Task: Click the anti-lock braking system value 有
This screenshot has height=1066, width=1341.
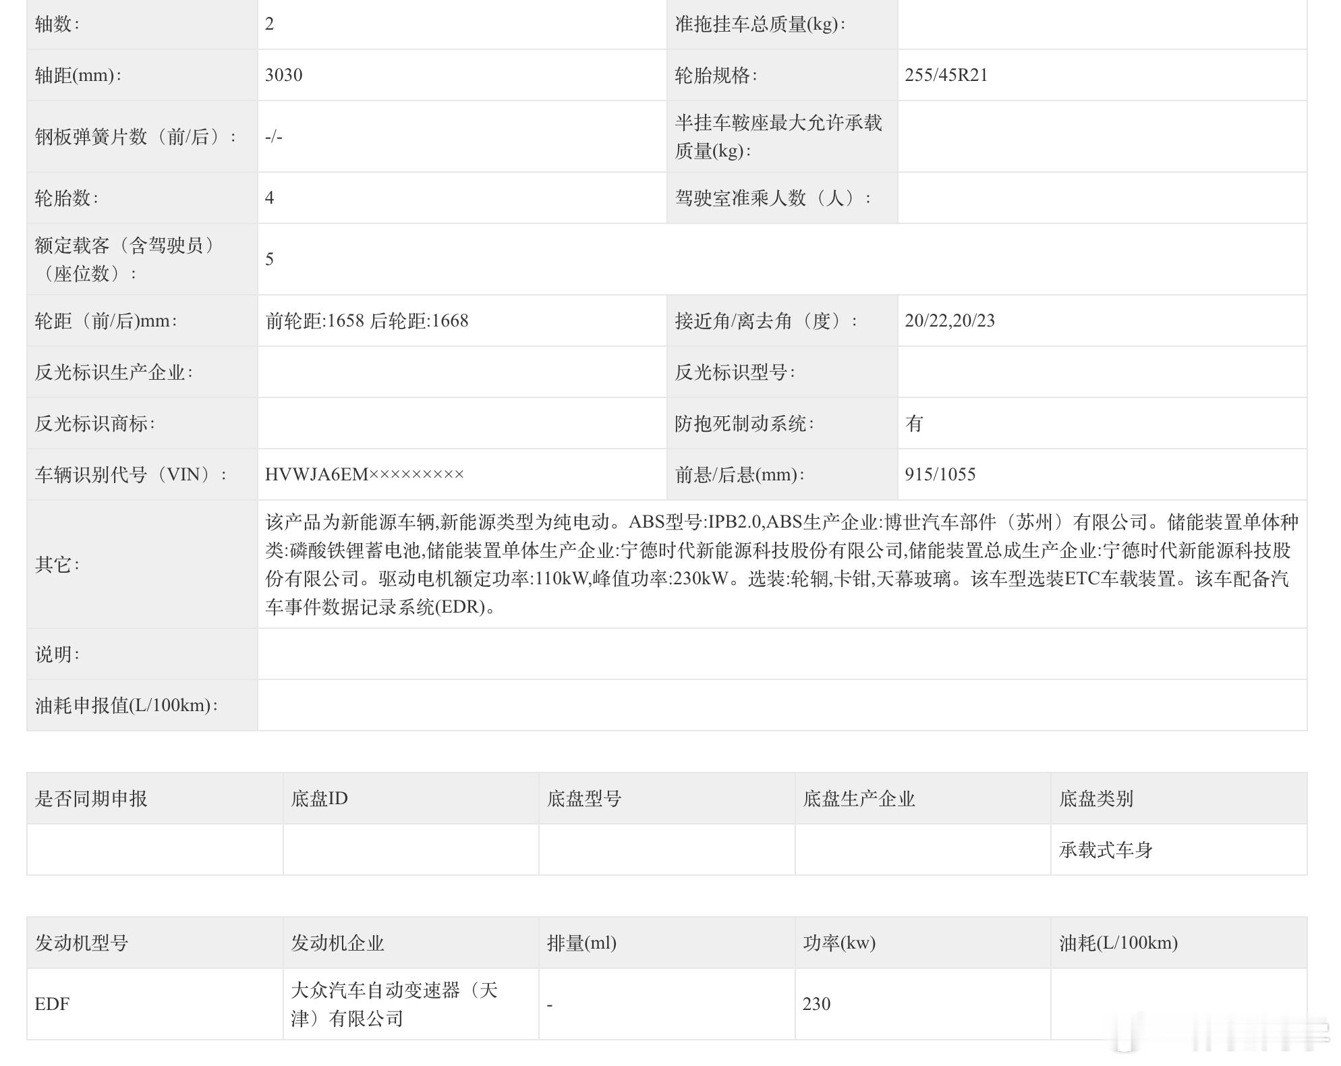Action: [x=914, y=423]
